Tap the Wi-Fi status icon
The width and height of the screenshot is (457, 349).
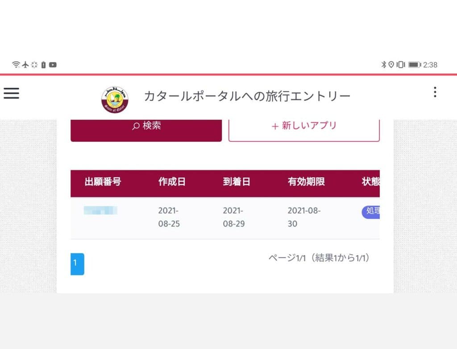16,65
